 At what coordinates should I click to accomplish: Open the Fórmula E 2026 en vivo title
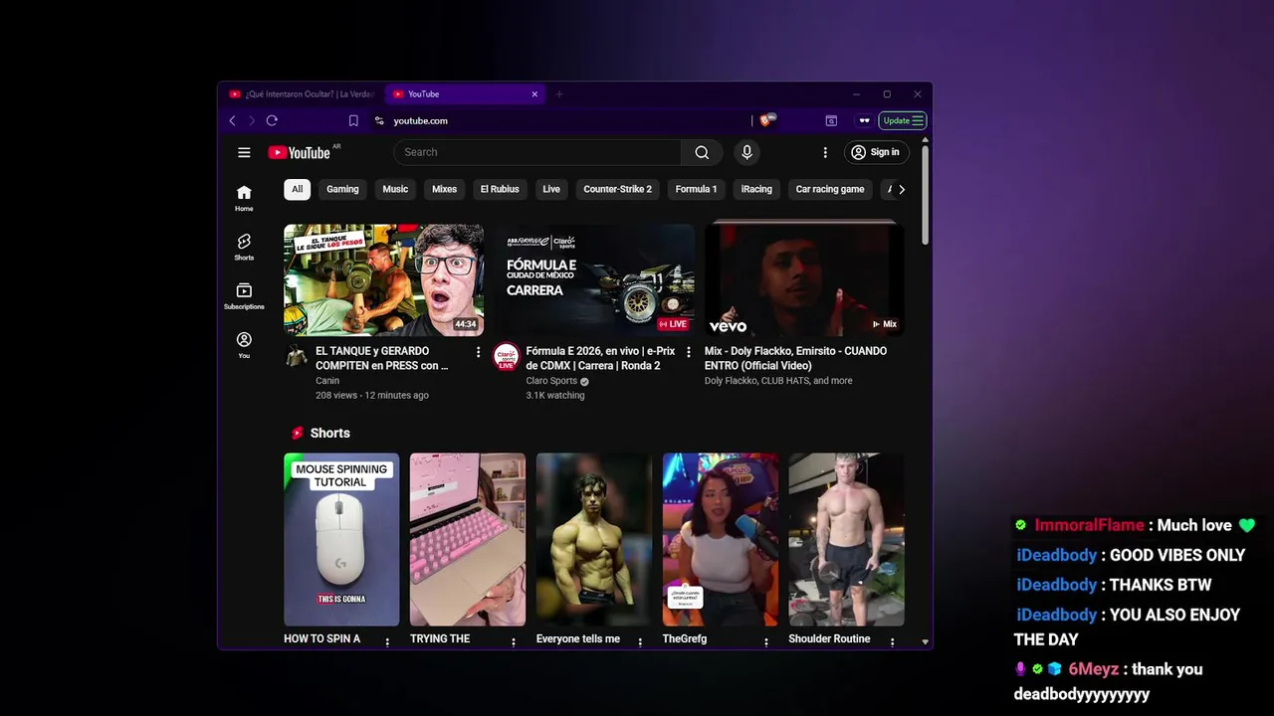pos(600,358)
